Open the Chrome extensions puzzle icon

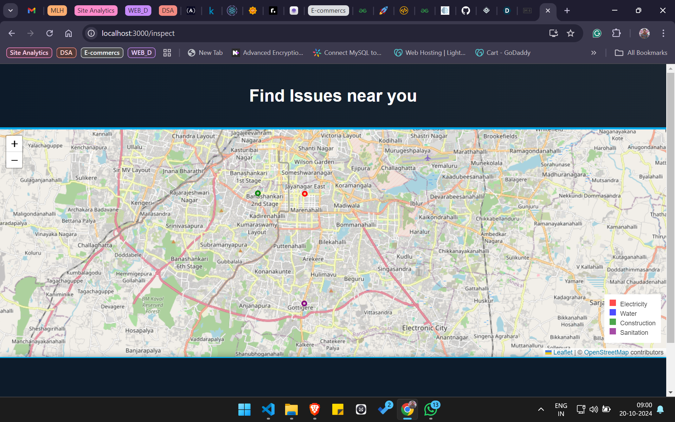tap(616, 33)
